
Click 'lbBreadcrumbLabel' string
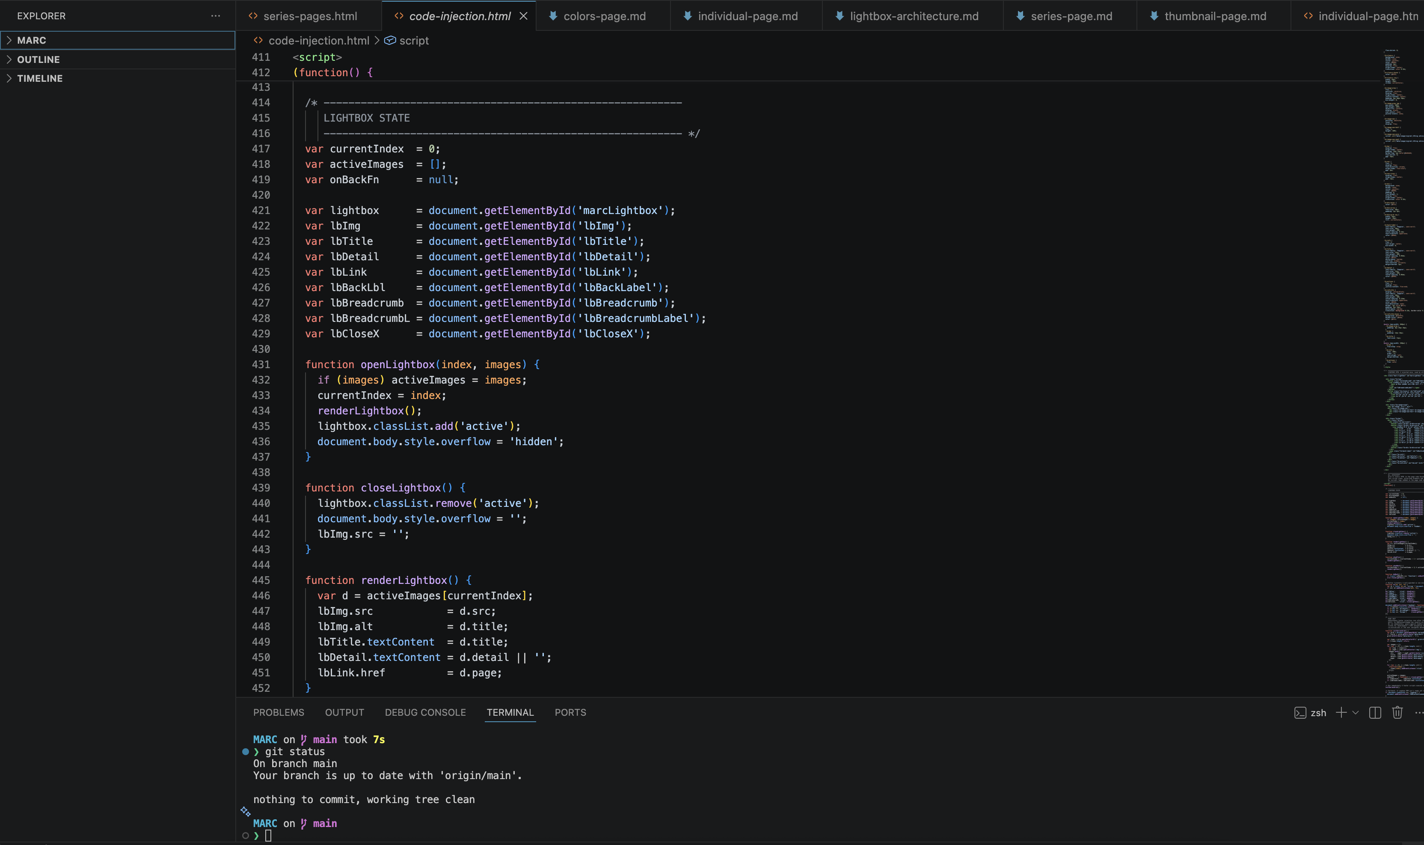pyautogui.click(x=636, y=318)
